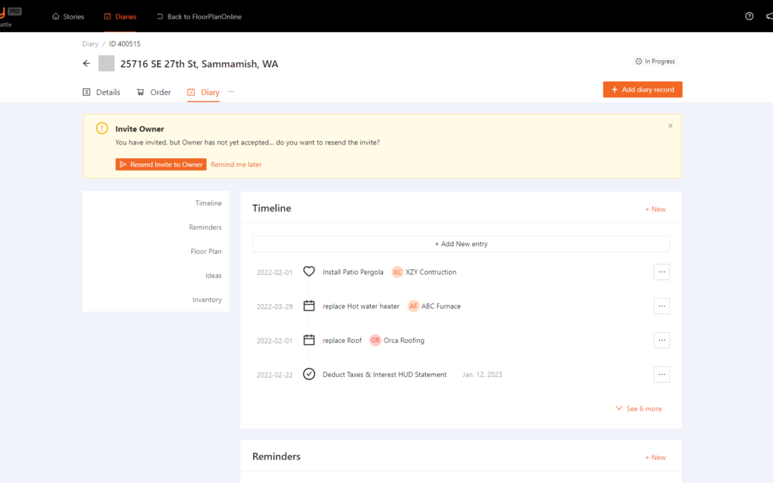The image size is (773, 483).
Task: Click the check-circle icon on HUD Statement entry
Action: (308, 374)
